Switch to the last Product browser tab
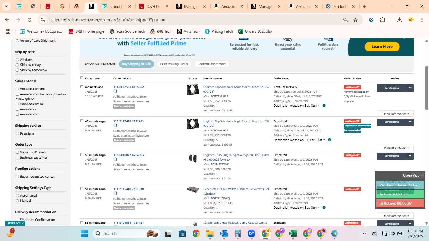 340,6
